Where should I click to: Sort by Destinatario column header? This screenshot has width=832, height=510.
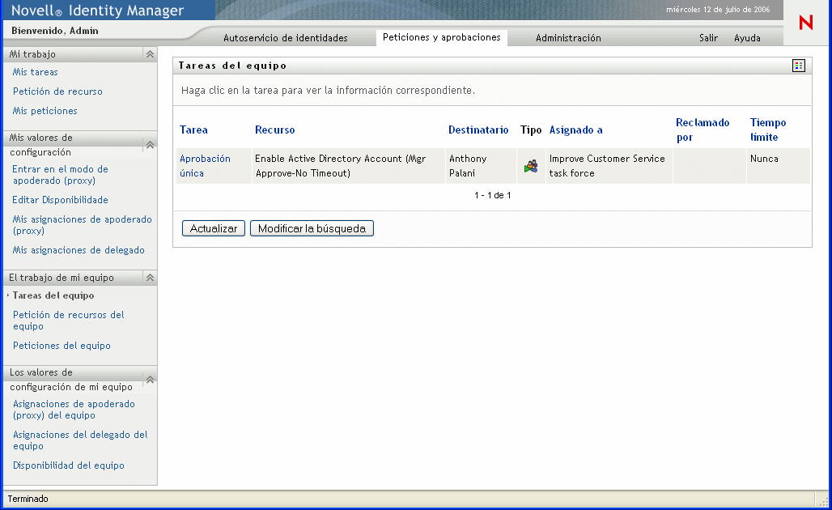(478, 130)
